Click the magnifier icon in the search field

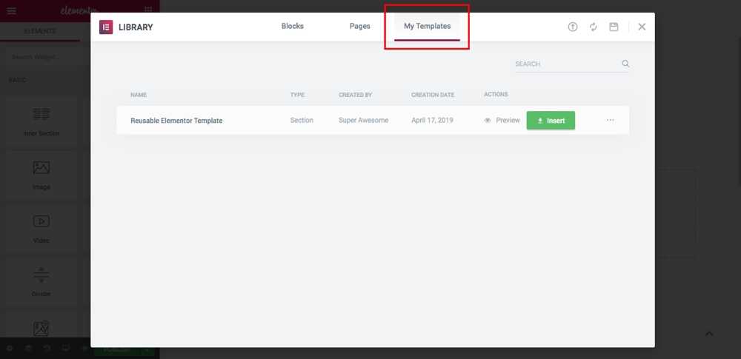pos(625,64)
